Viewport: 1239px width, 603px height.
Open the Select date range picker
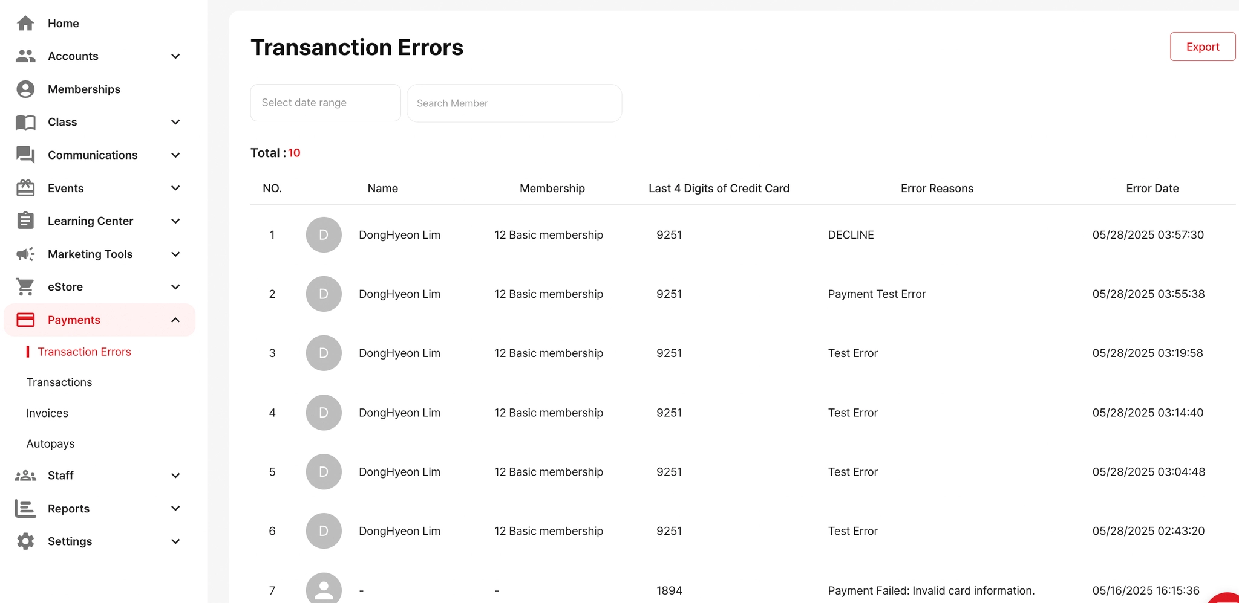(325, 103)
